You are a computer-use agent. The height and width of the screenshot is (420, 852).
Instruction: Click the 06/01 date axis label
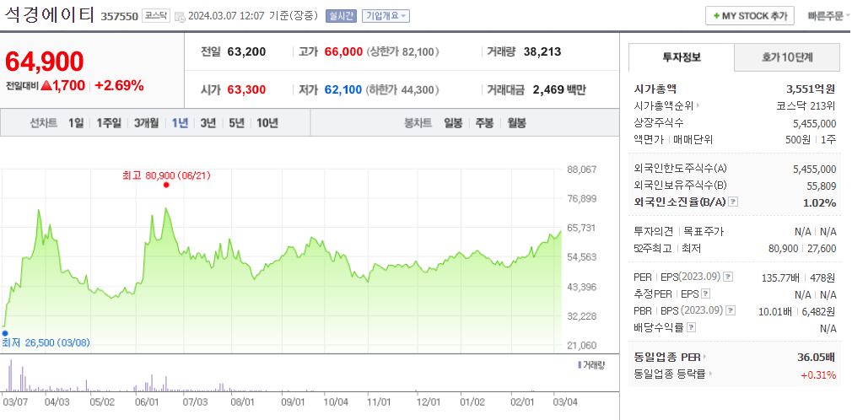148,402
